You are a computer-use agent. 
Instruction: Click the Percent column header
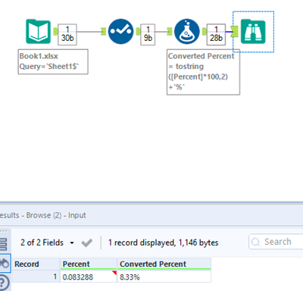click(89, 264)
